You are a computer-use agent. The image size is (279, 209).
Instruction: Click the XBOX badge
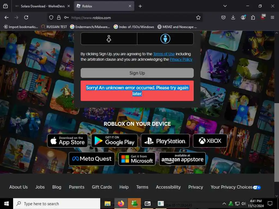210,141
